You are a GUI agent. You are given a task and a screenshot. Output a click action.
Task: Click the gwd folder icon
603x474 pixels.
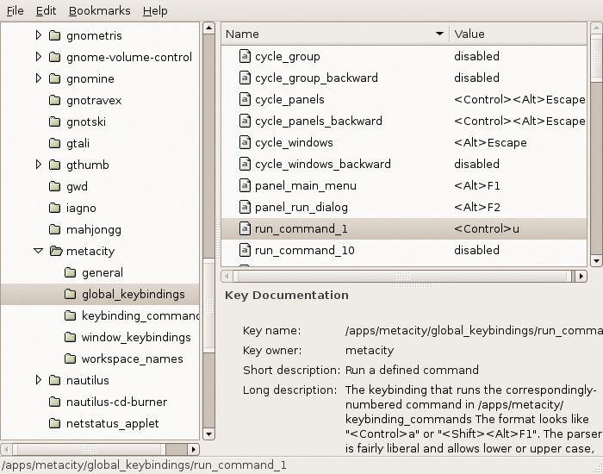55,186
